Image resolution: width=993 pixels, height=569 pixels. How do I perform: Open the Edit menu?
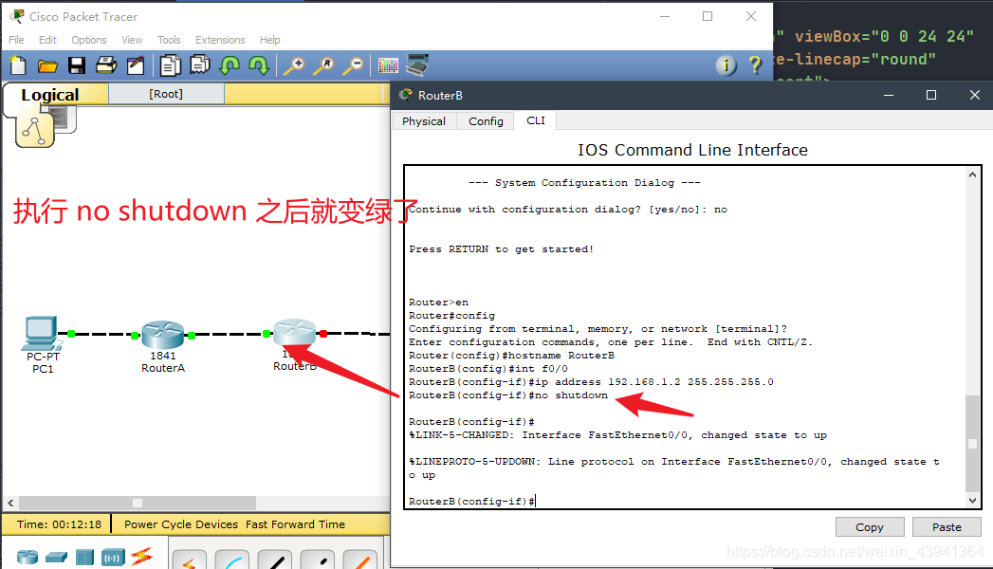tap(47, 40)
